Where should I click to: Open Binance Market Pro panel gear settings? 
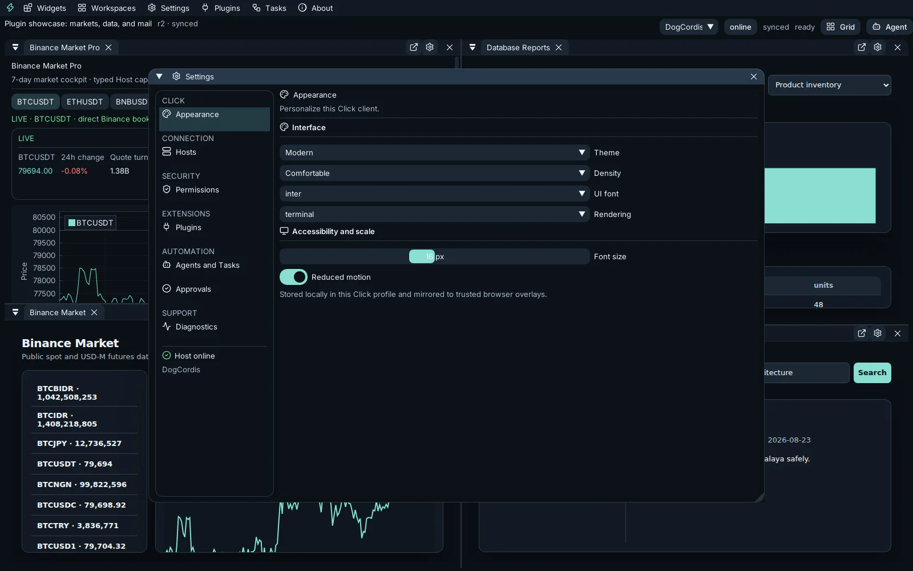click(430, 47)
